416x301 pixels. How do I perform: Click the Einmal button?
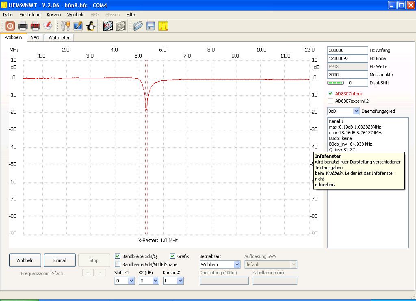(x=59, y=260)
